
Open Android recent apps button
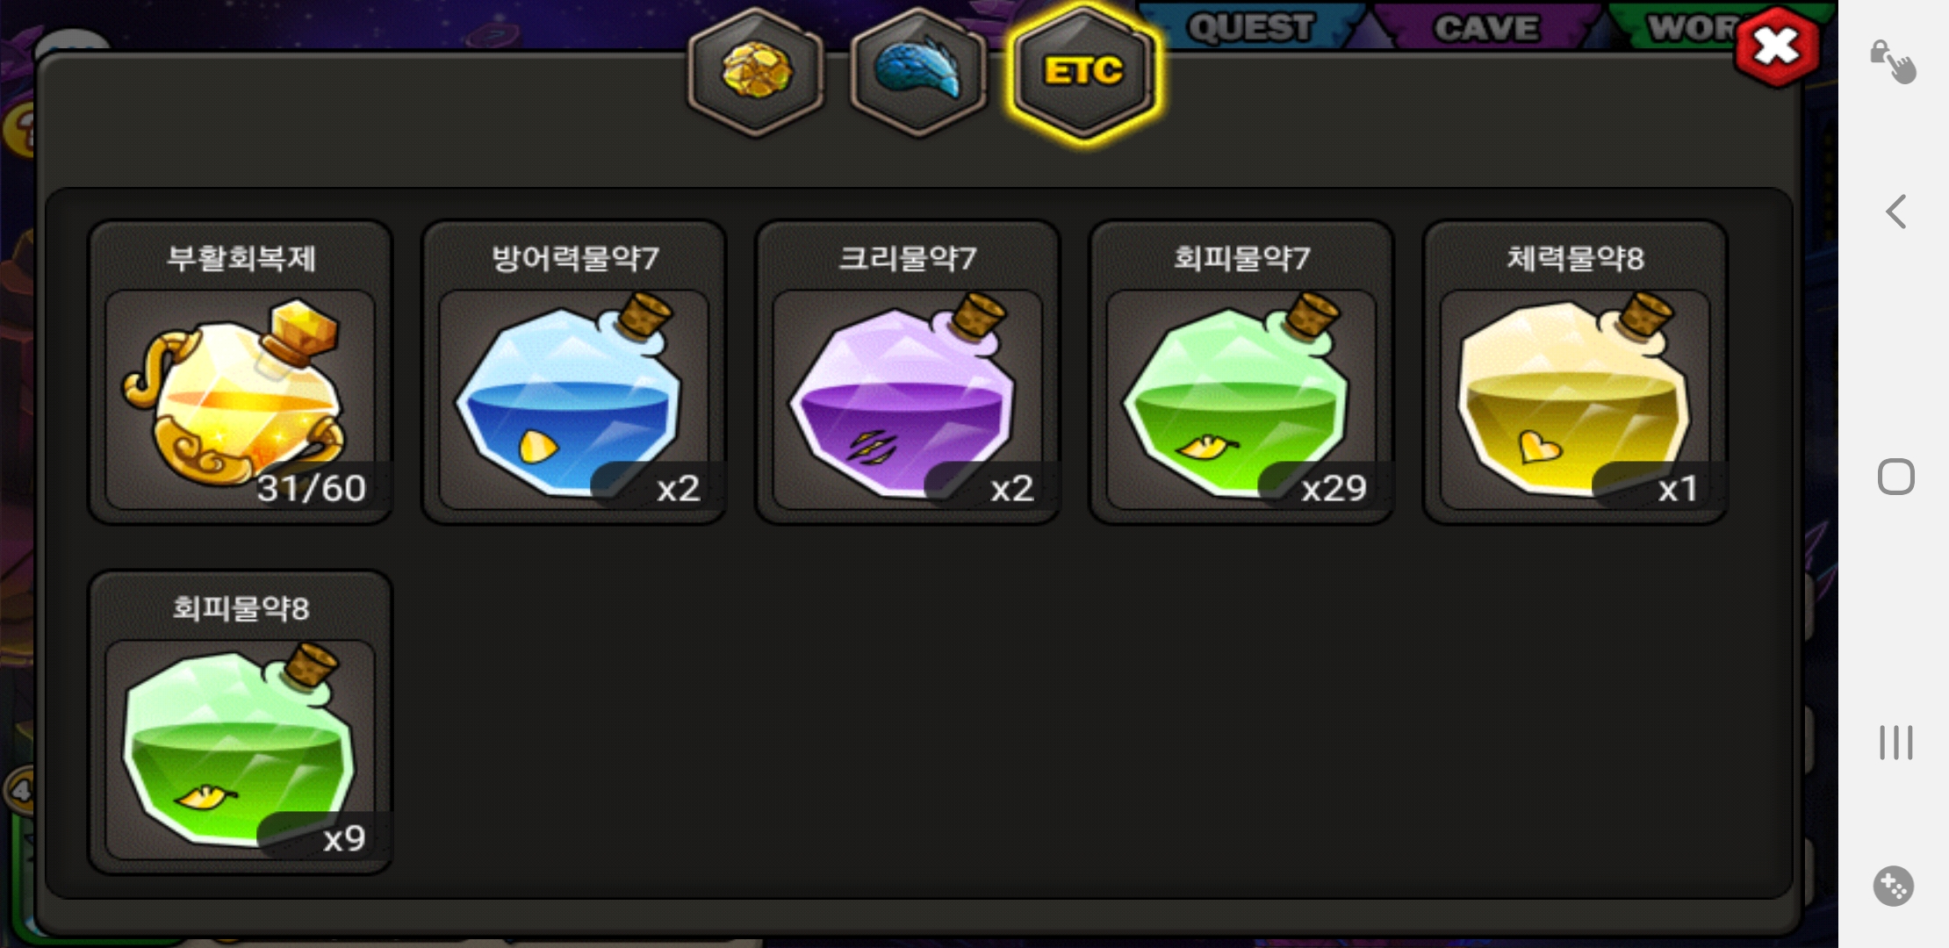click(x=1895, y=742)
